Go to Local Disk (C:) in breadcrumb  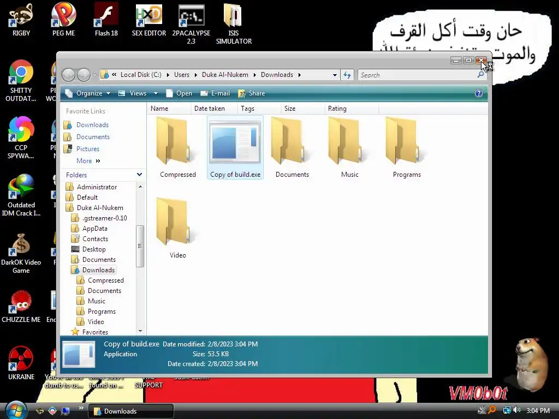pyautogui.click(x=141, y=75)
